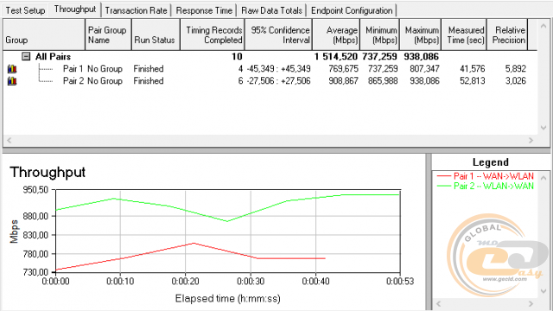Collapse the All Pairs group
The height and width of the screenshot is (311, 553).
point(26,56)
